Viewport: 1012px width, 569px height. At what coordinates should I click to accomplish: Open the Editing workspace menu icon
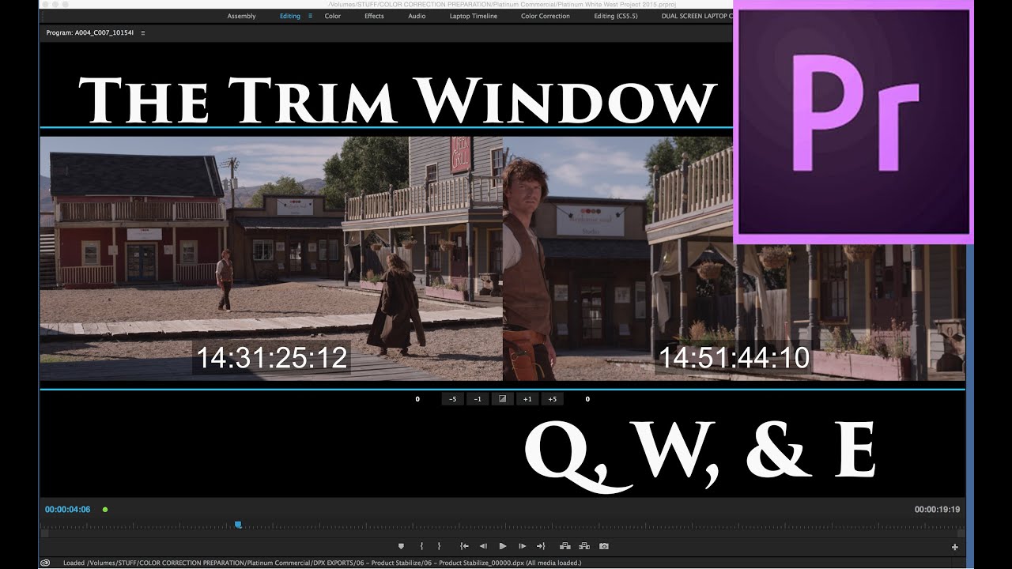click(310, 16)
